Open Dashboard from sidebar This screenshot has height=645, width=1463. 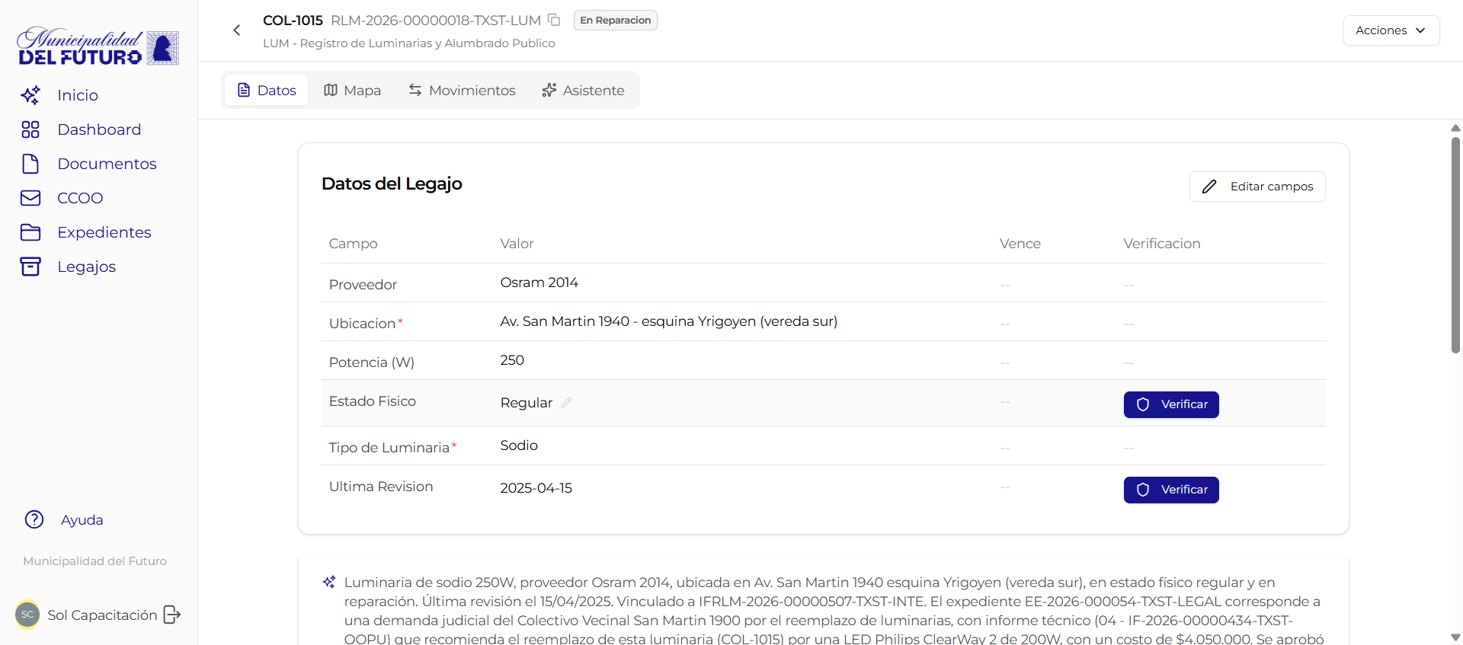(98, 129)
